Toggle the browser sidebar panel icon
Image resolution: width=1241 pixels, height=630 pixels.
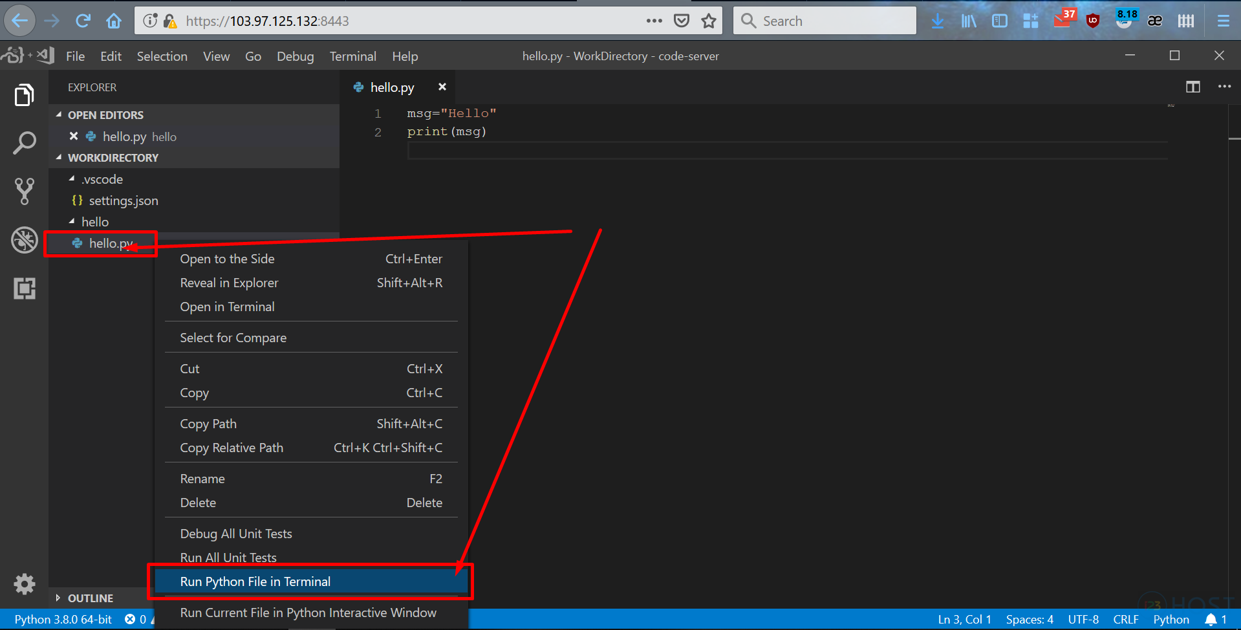[x=1000, y=20]
